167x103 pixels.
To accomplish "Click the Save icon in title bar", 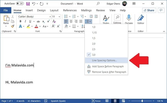I will click(x=28, y=4).
